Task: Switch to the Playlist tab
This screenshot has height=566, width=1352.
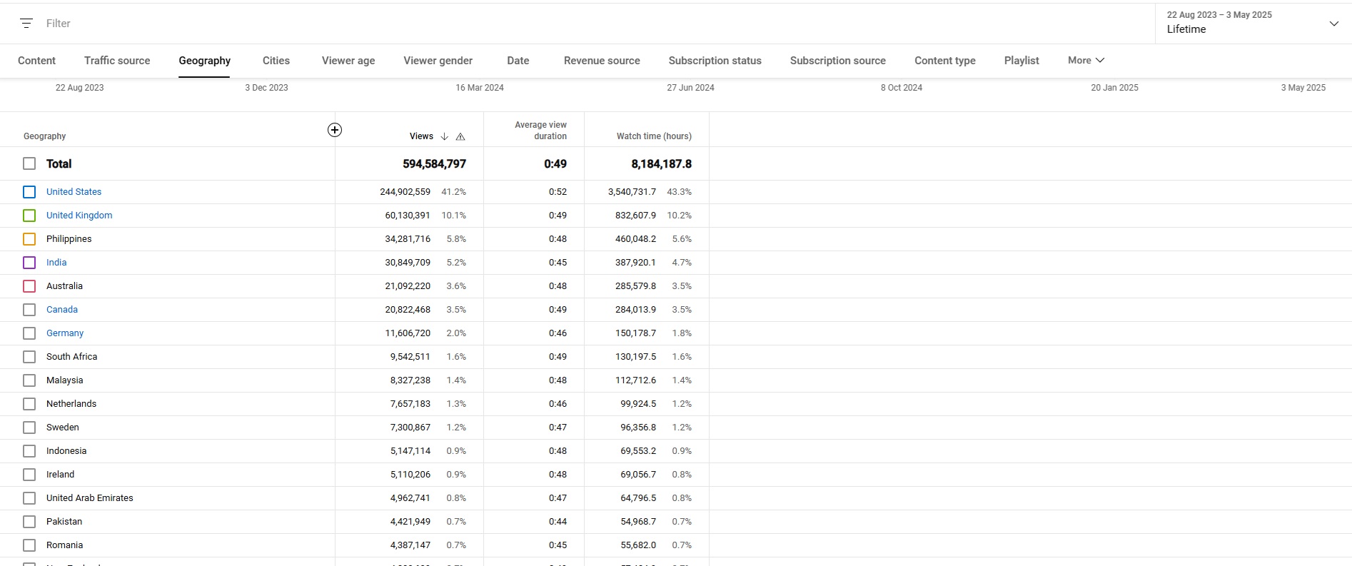Action: tap(1021, 61)
